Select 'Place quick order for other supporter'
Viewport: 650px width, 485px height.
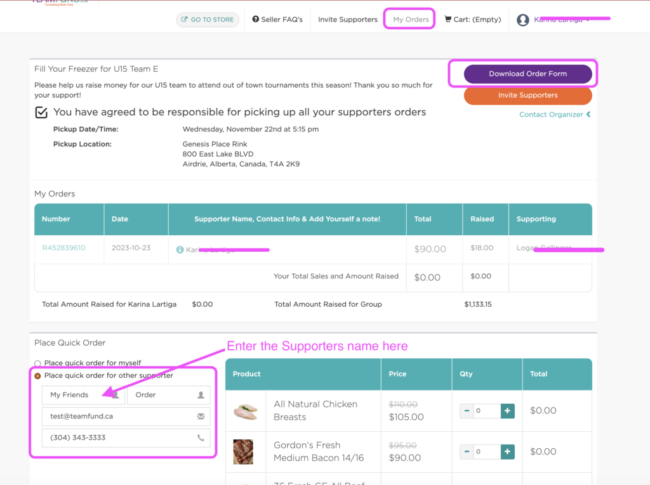pyautogui.click(x=38, y=376)
